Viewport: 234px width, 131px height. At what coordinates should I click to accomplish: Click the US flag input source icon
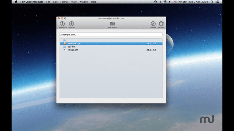[175, 2]
